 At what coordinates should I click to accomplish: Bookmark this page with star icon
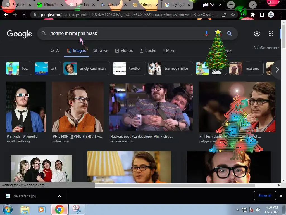pos(233,15)
